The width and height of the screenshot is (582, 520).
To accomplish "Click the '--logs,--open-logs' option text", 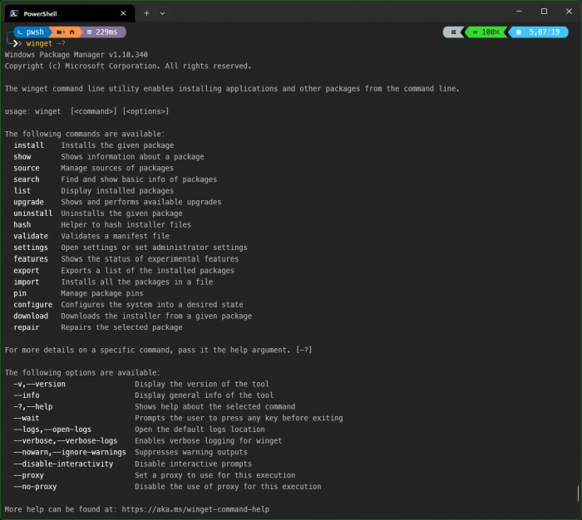I will point(52,429).
